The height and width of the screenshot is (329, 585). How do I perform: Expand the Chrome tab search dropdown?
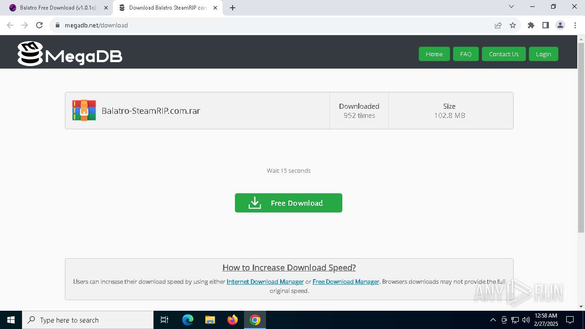(511, 7)
